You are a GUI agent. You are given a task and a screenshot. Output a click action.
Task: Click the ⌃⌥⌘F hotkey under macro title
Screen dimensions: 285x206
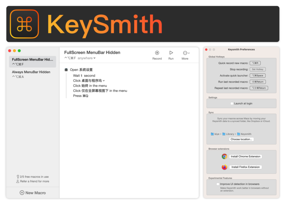70,58
